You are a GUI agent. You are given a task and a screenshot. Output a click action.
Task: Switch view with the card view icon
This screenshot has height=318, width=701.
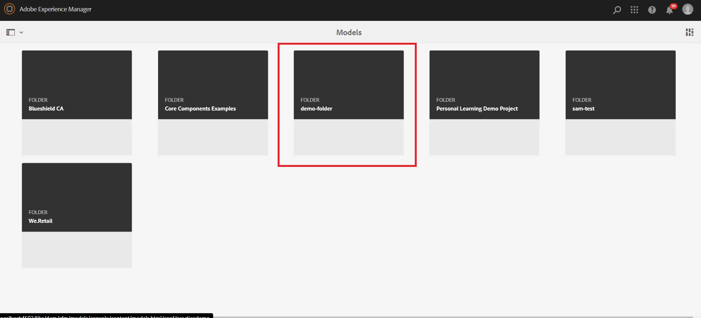690,32
